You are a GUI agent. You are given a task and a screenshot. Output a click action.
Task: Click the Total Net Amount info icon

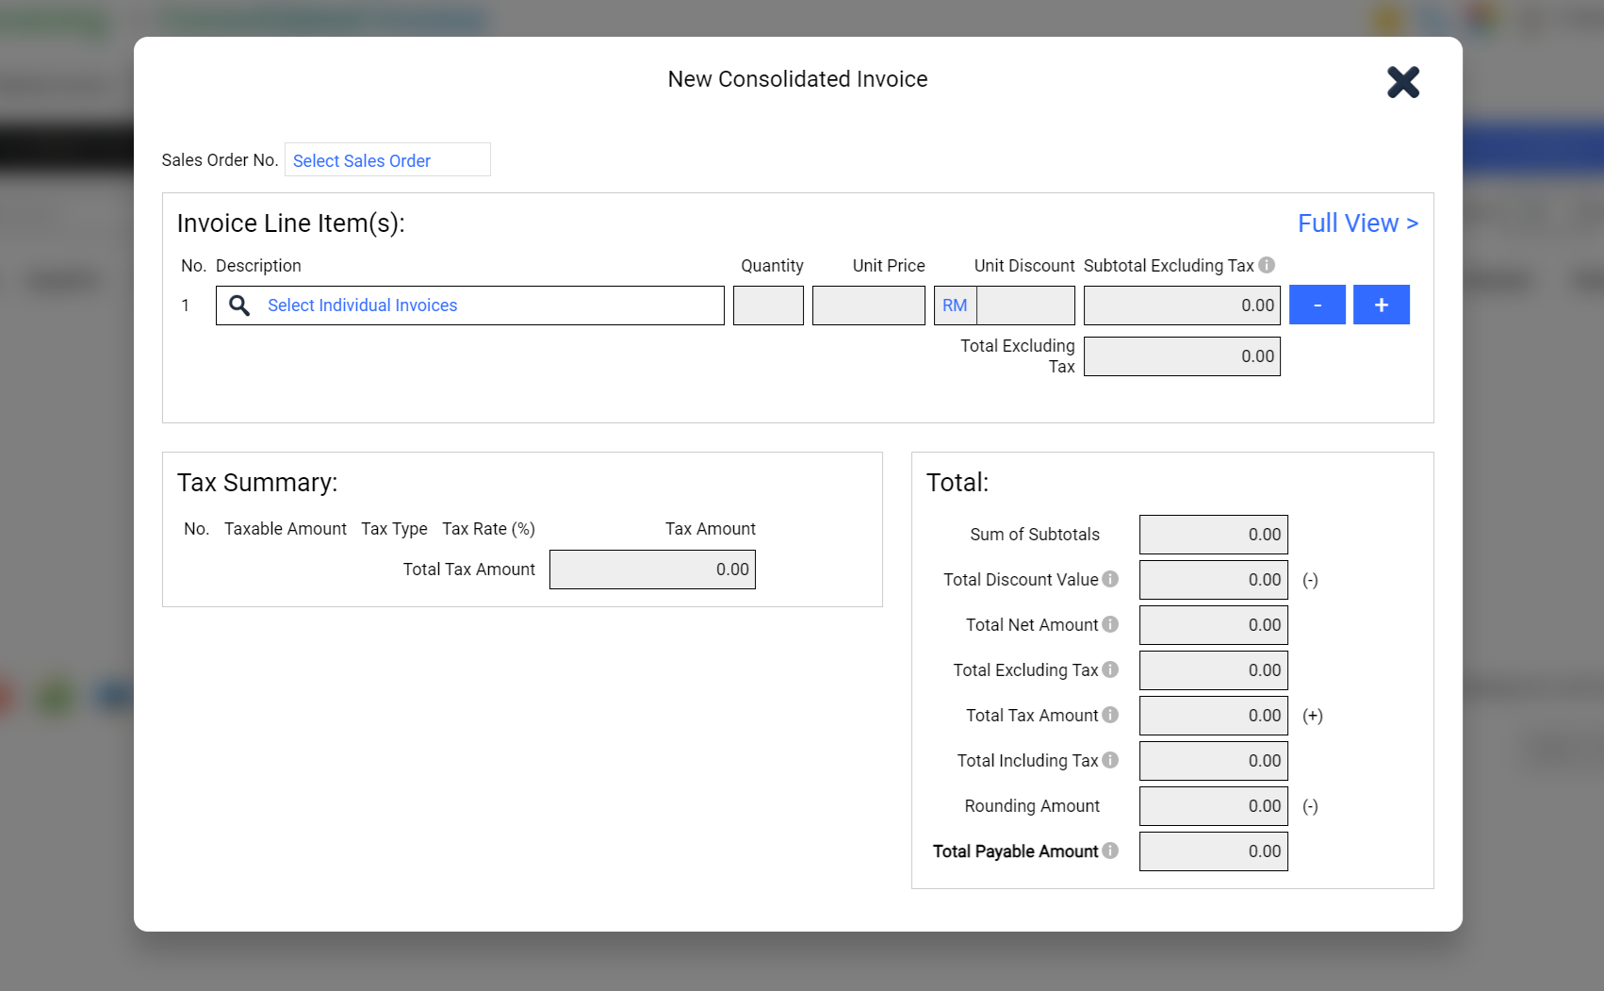click(1110, 624)
